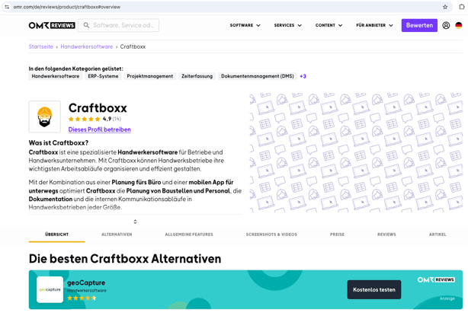
Task: Go to the Startseite breadcrumb
Action: pos(41,46)
